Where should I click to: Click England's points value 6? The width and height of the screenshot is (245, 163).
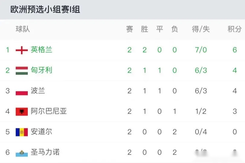(x=234, y=50)
